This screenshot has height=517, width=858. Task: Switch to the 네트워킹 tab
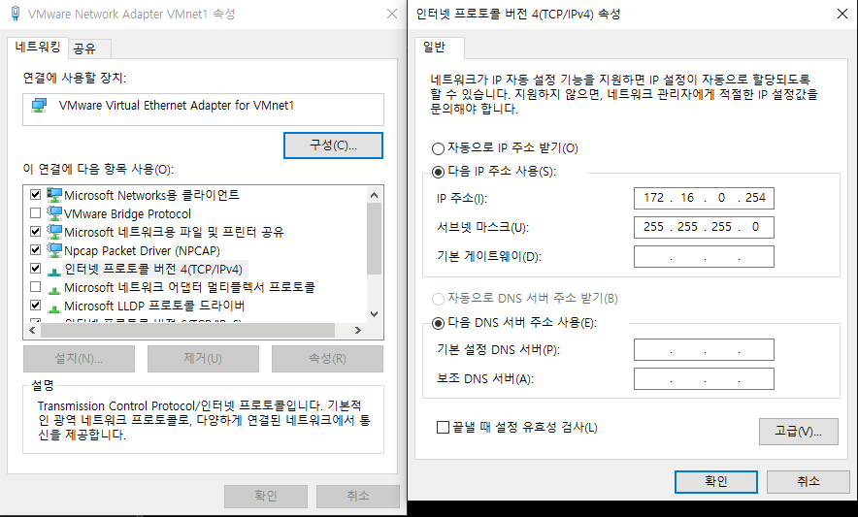pos(38,48)
